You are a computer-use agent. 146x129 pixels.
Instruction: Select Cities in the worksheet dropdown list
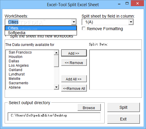(x=41, y=28)
